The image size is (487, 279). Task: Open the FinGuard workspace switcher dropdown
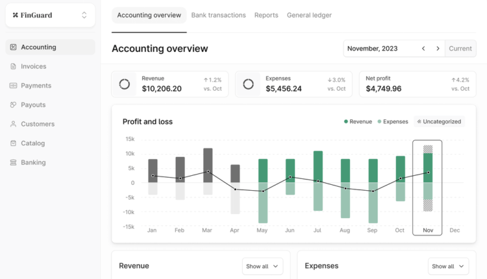(84, 15)
